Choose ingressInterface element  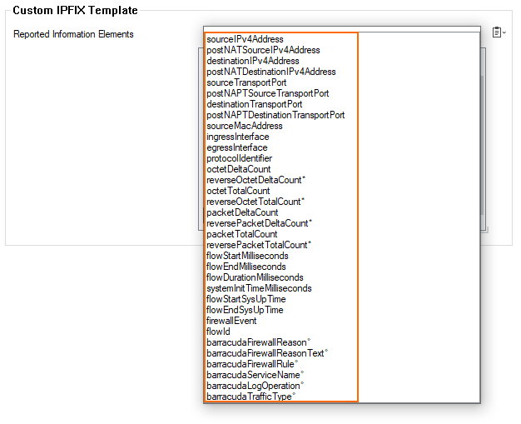(x=237, y=137)
